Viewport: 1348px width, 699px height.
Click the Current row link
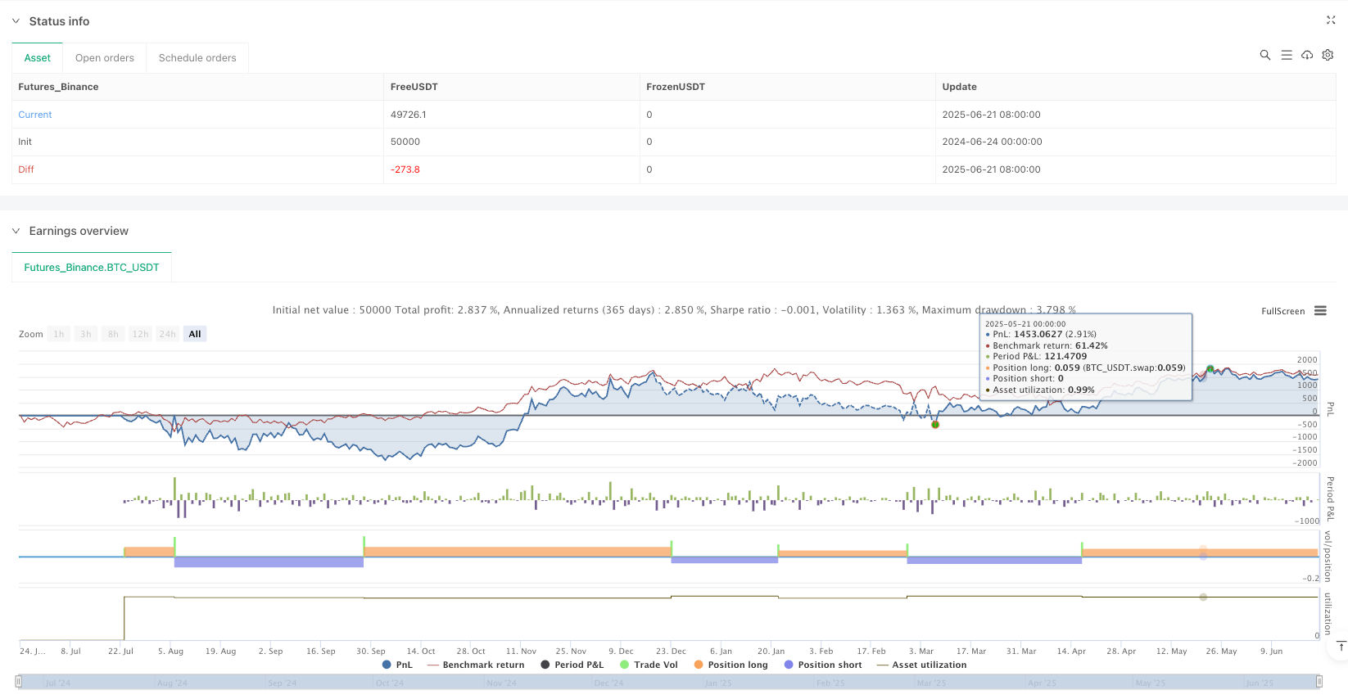point(35,115)
